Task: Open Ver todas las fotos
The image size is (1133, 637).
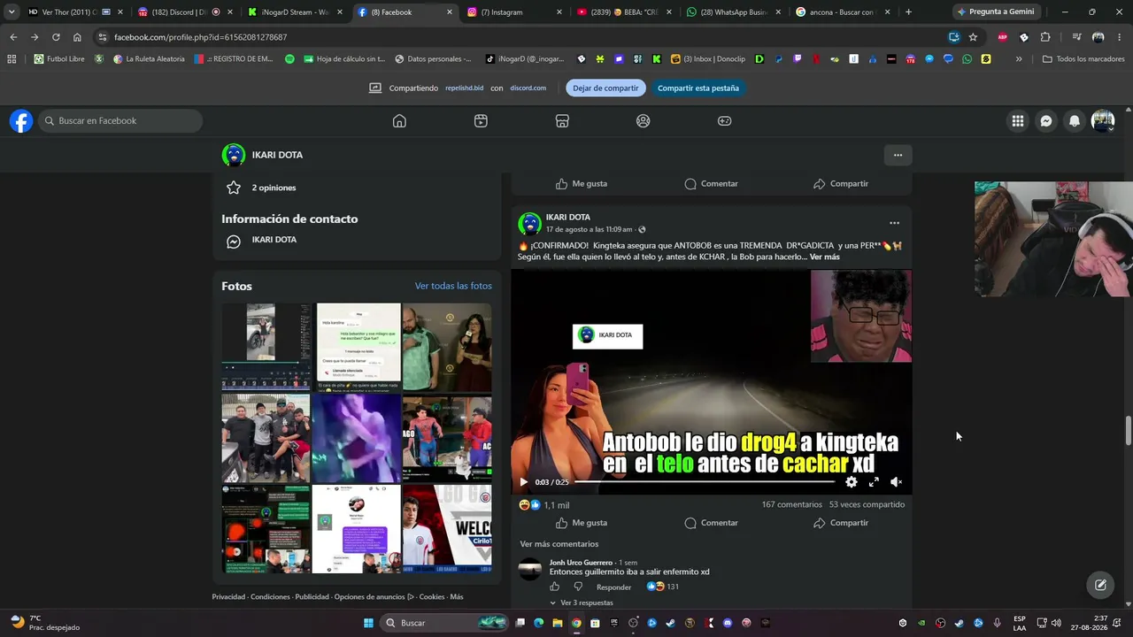Action: 453,286
